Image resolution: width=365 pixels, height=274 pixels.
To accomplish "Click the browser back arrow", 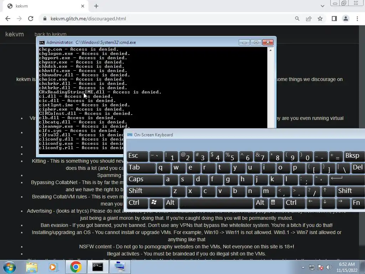I will [x=8, y=19].
